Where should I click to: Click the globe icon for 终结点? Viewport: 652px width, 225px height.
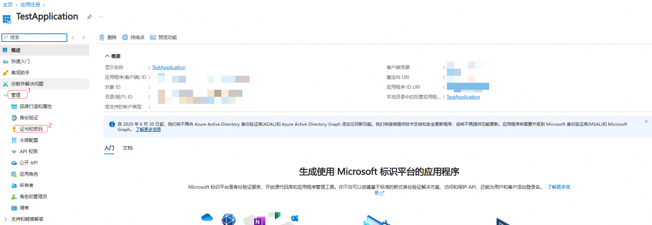[125, 37]
